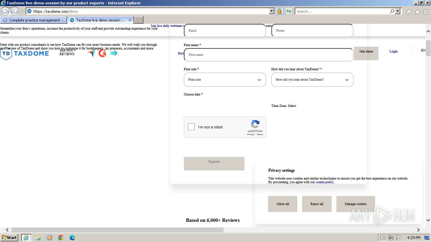Click the browser Forward arrow button
431x242 pixels.
tap(14, 11)
